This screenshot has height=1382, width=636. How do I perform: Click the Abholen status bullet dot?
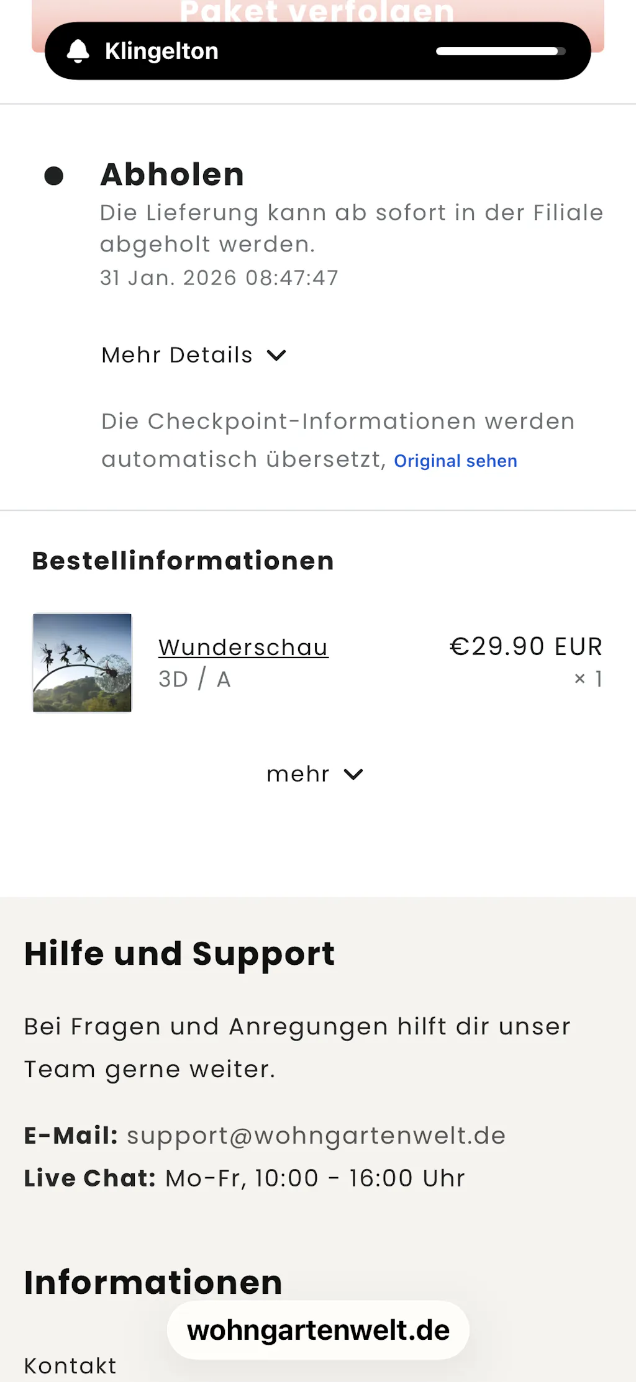pos(54,176)
